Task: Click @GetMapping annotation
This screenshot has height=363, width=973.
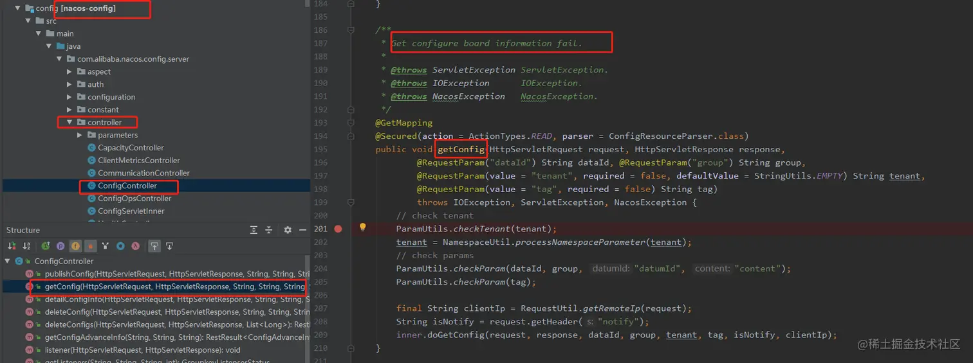Action: coord(404,123)
